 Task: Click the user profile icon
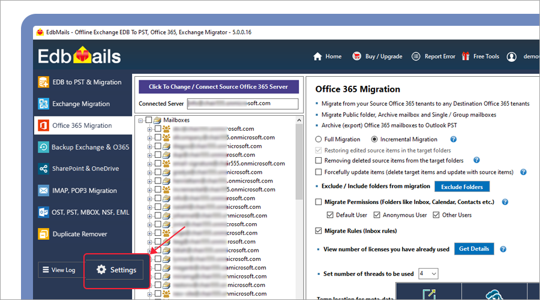tap(511, 56)
